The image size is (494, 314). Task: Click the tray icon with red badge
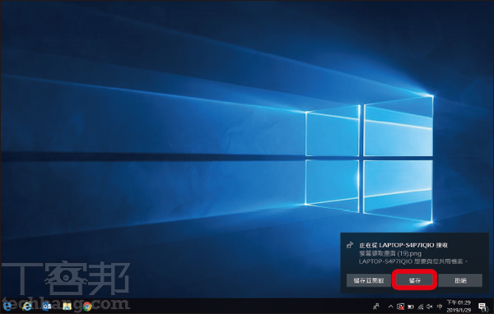point(400,306)
